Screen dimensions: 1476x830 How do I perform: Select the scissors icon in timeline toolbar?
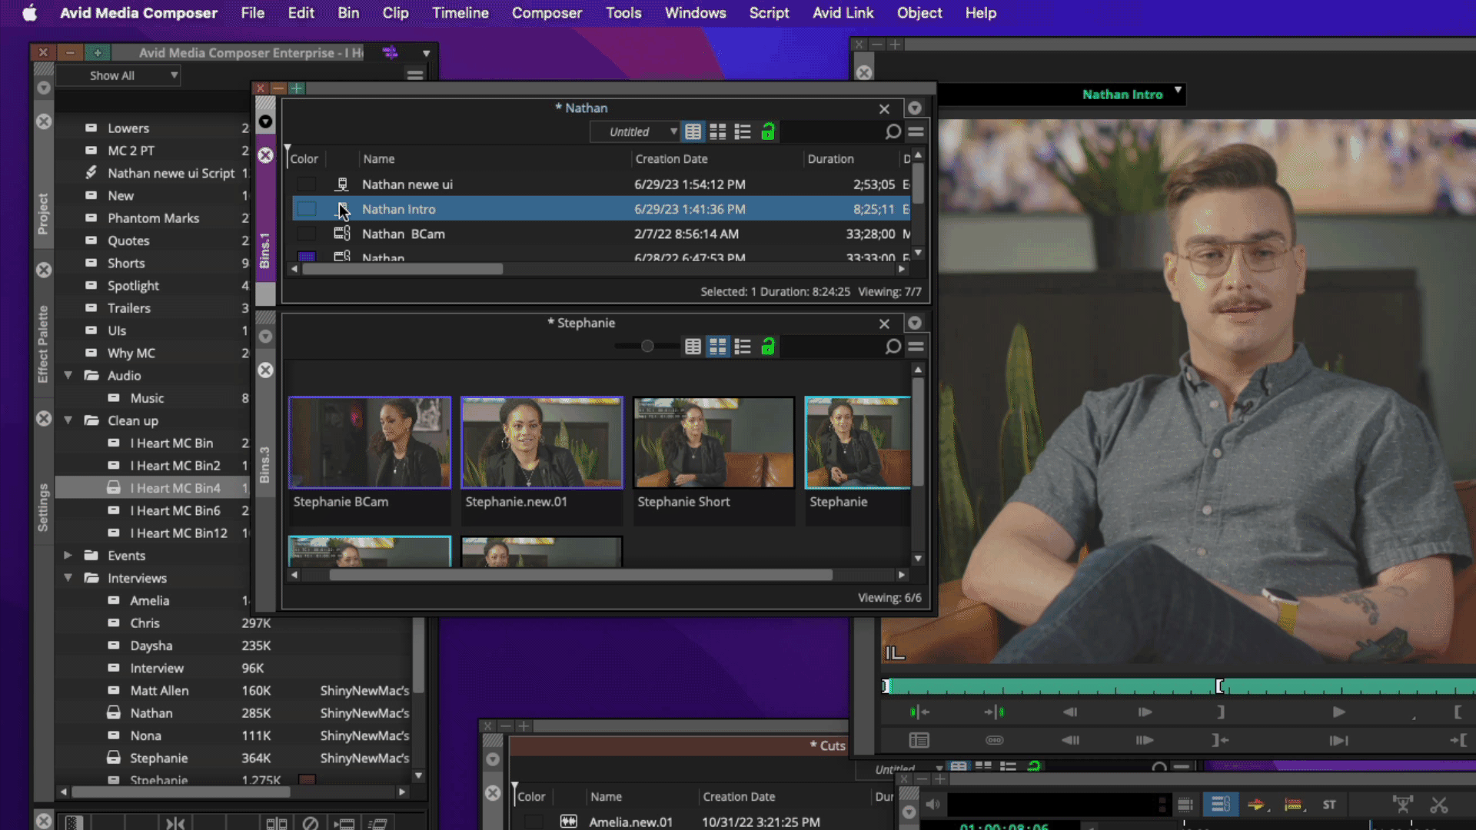click(x=1438, y=805)
